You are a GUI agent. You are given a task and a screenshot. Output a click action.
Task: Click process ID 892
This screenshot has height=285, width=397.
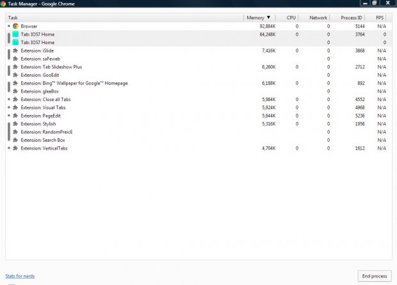coord(361,83)
